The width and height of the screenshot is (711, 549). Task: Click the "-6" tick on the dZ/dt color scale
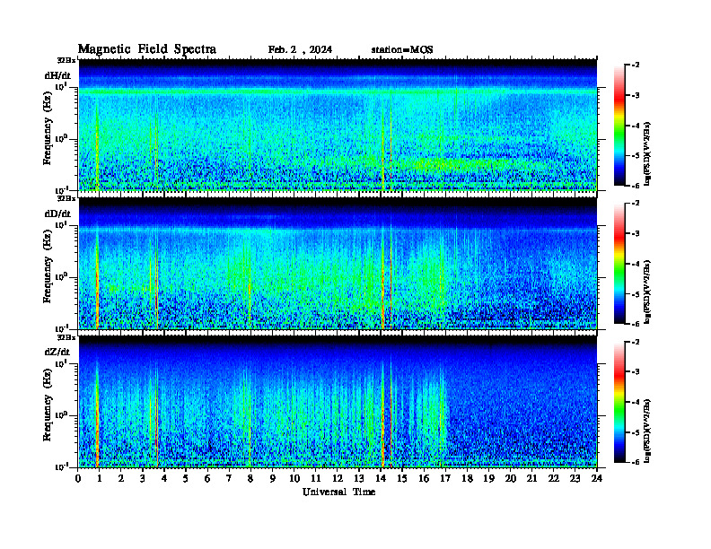tap(636, 462)
